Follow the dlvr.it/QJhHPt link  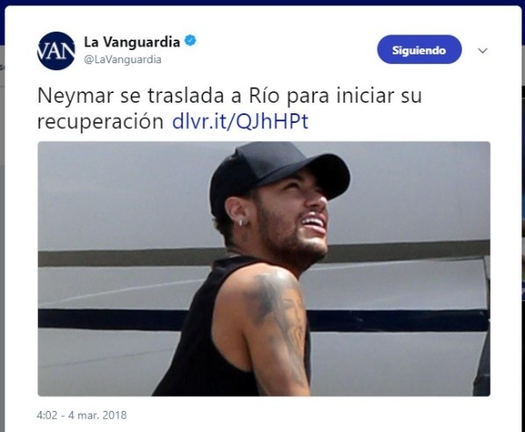click(240, 121)
